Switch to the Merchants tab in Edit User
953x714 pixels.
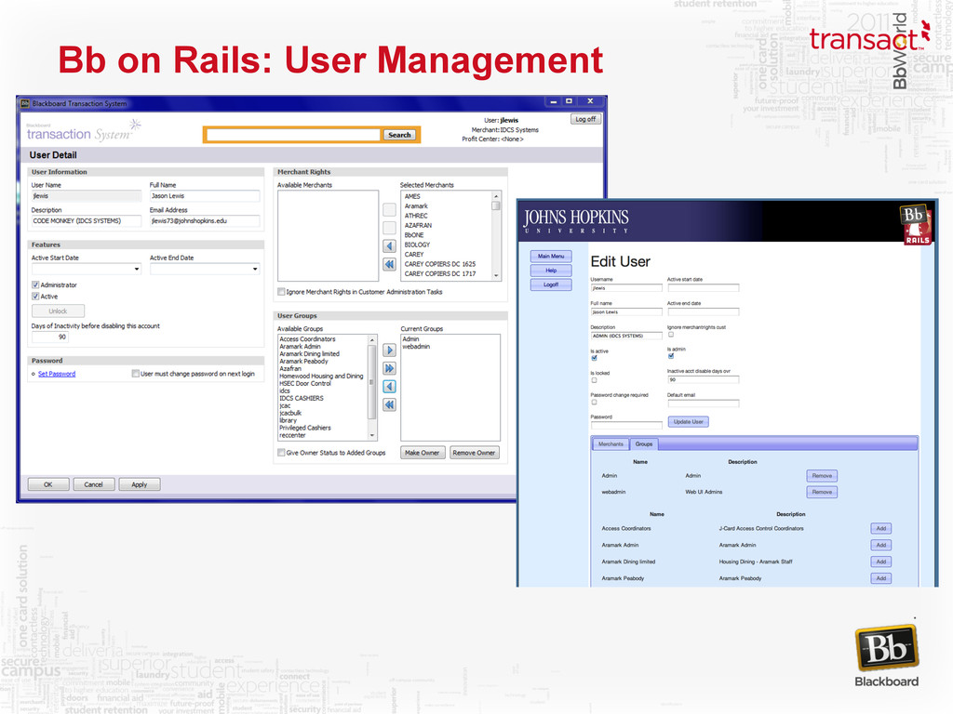[x=611, y=444]
